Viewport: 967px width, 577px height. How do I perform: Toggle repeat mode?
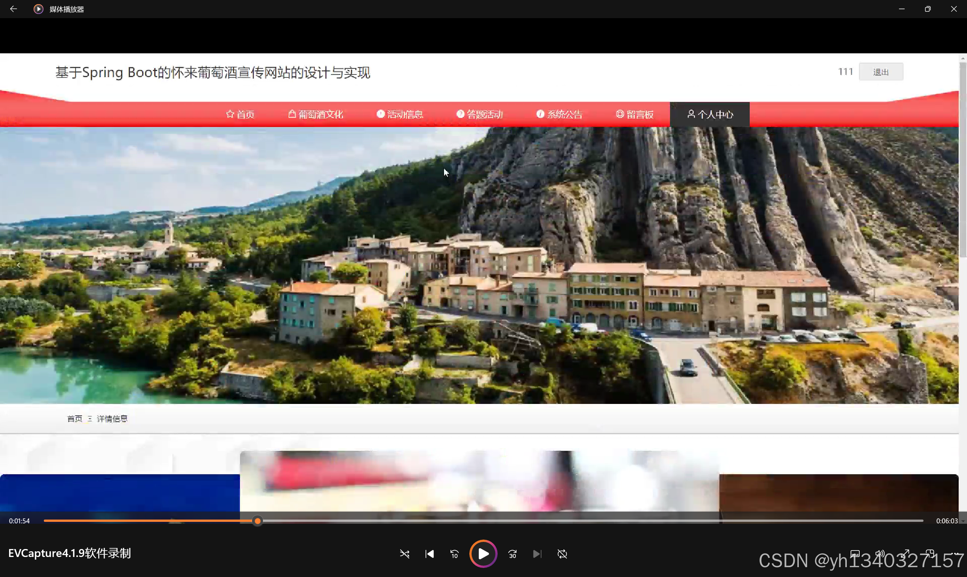click(x=562, y=554)
